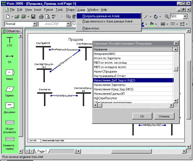
Task: Open the Help menu
Action: 104,10
